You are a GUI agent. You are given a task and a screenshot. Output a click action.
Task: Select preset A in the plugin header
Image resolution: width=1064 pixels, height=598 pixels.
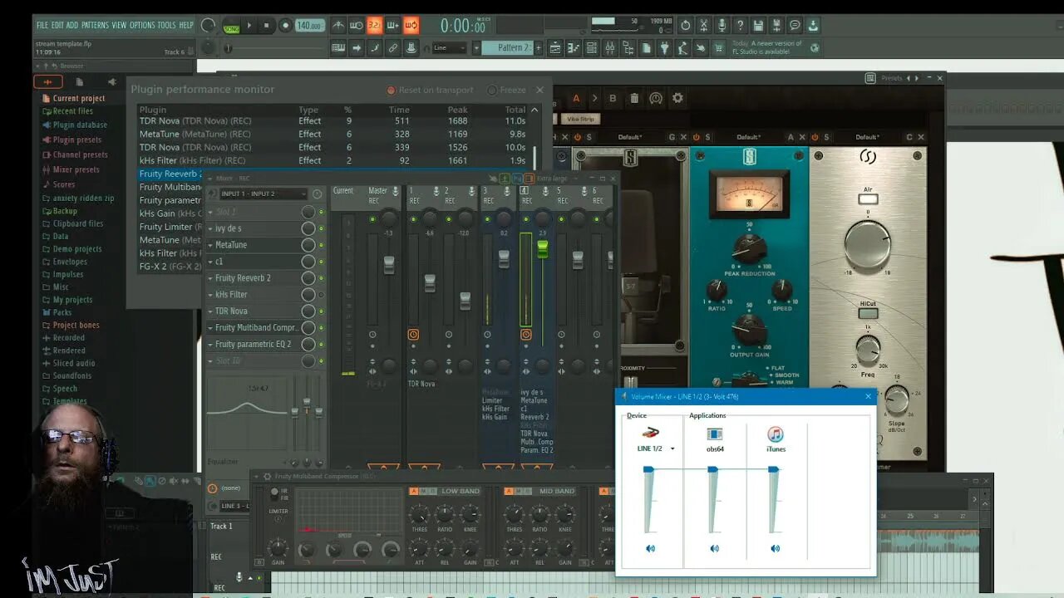click(575, 98)
